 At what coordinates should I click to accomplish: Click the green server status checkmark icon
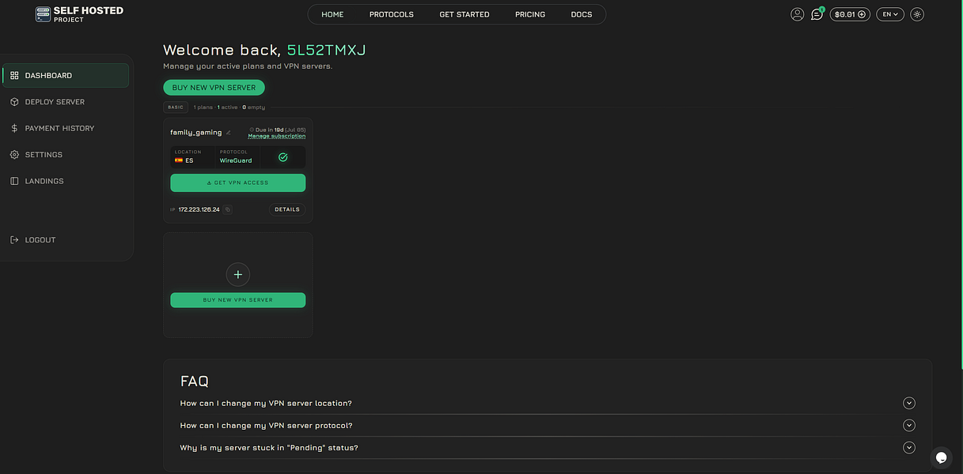pyautogui.click(x=282, y=157)
